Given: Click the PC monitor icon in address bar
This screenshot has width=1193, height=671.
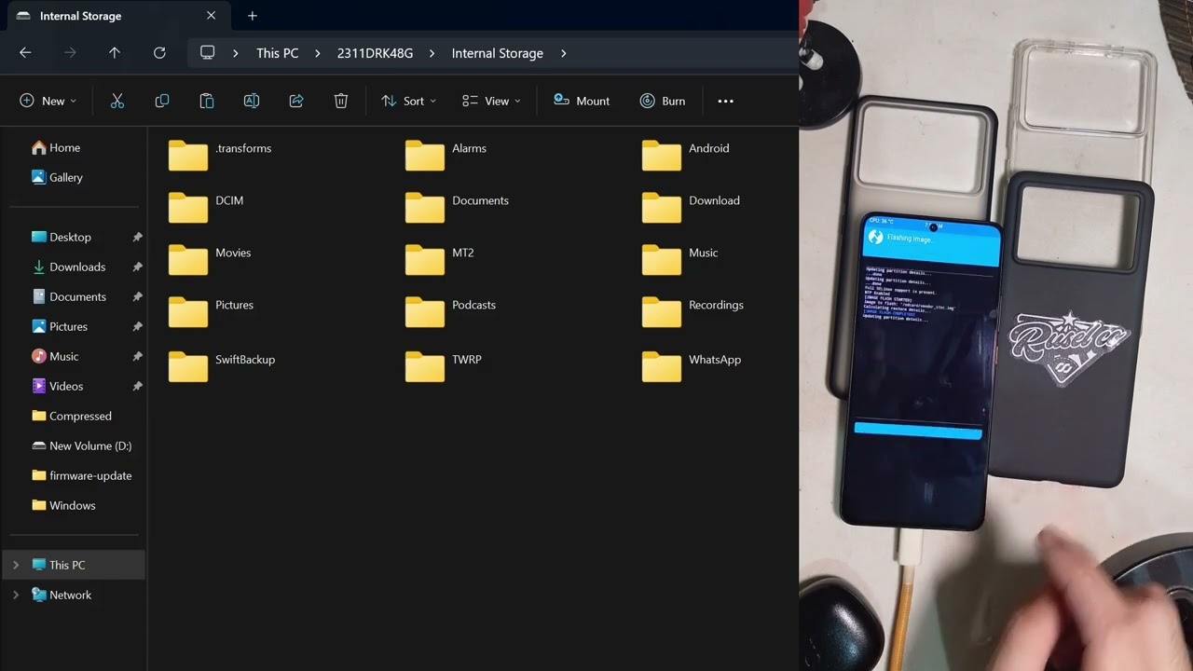Looking at the screenshot, I should point(208,53).
